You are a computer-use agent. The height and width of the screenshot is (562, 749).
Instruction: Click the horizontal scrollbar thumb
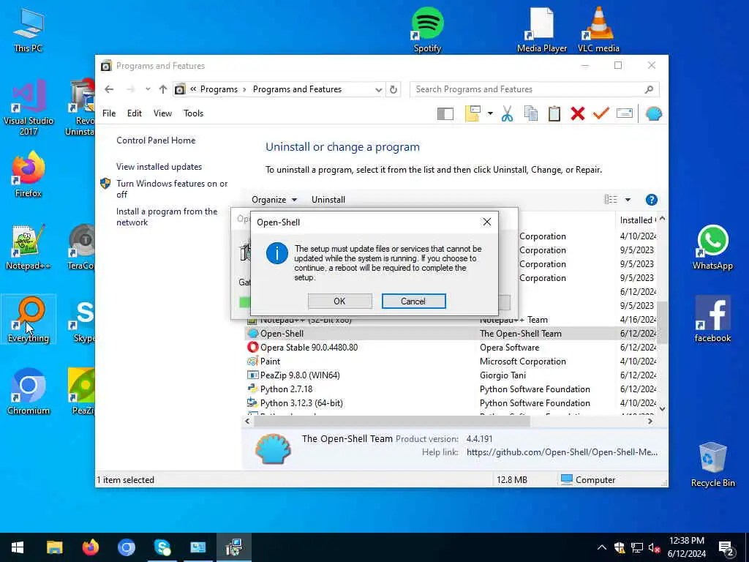pos(392,421)
